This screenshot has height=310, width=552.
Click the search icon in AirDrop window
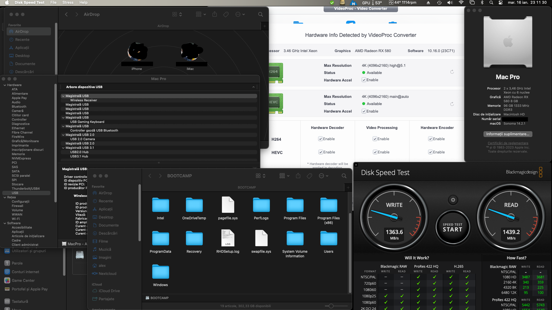(260, 14)
